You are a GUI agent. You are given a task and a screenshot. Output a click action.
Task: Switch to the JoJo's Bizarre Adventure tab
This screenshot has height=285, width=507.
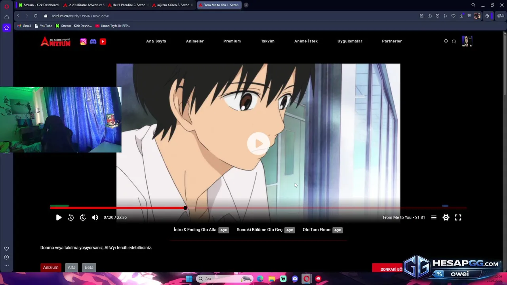[x=84, y=5]
